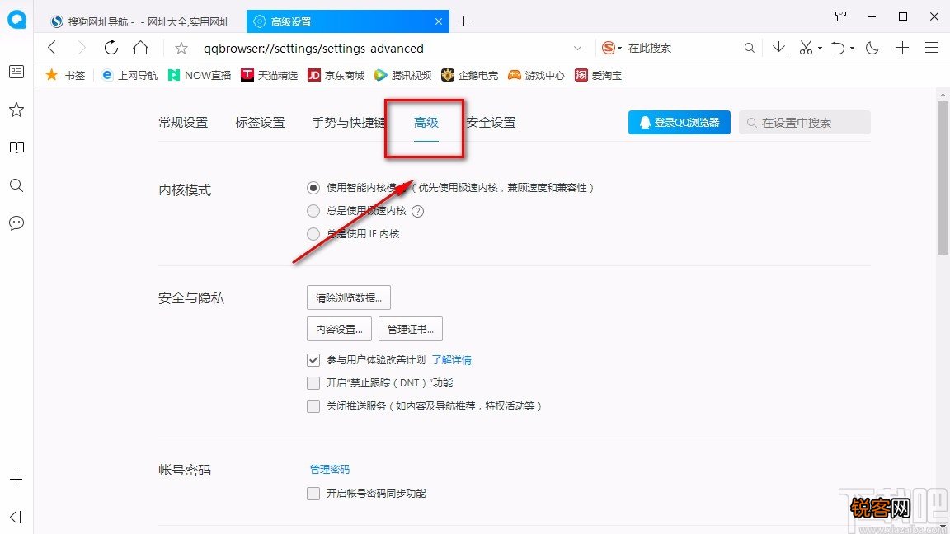Refresh the current page
Screen dimensions: 950x534
[111, 48]
